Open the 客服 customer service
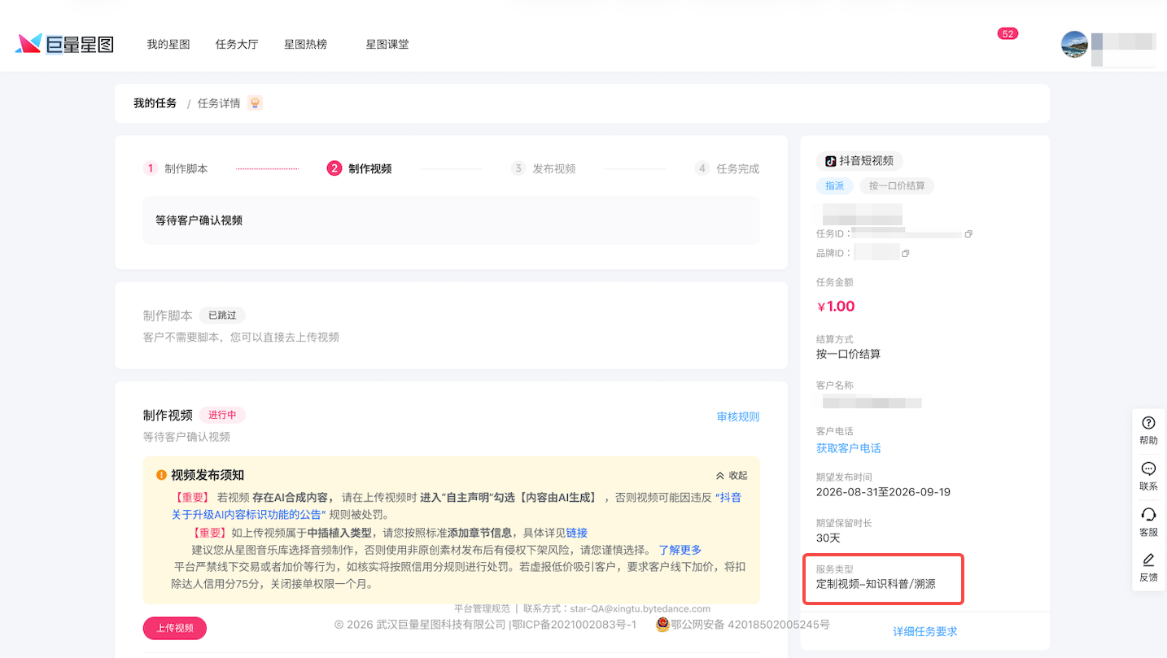The image size is (1167, 658). pos(1148,522)
